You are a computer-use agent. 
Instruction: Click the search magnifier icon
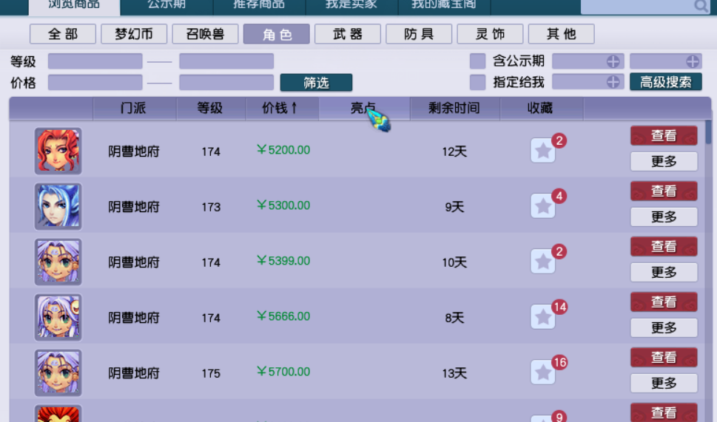700,6
